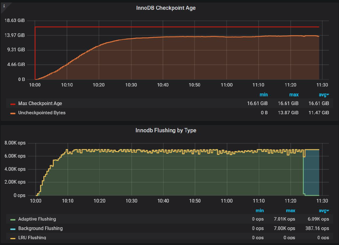Sort Checkpoint Age legend by min column
The width and height of the screenshot is (339, 245).
[x=264, y=95]
